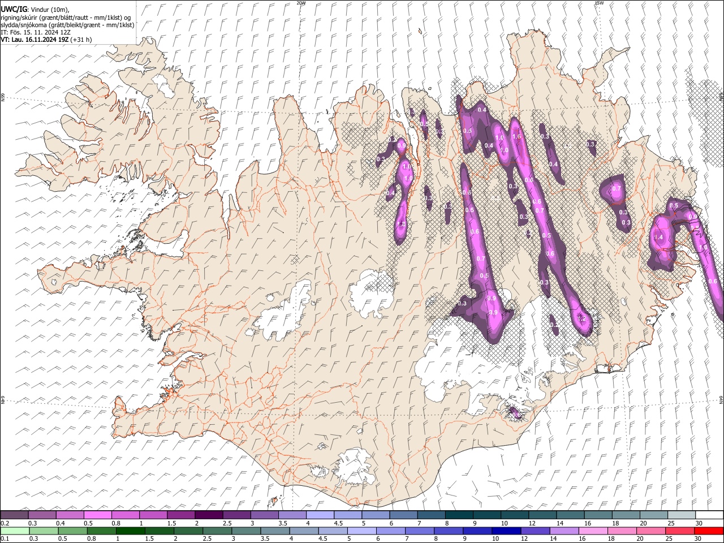This screenshot has height=543, width=724.
Task: Select the '1.4' snowfall value in the east
Action: click(658, 238)
